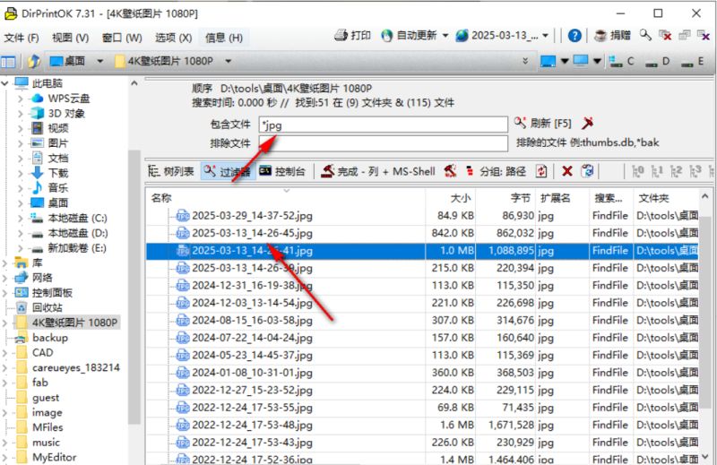Select the 音乐 folder in tree
The height and width of the screenshot is (465, 717).
[x=58, y=188]
